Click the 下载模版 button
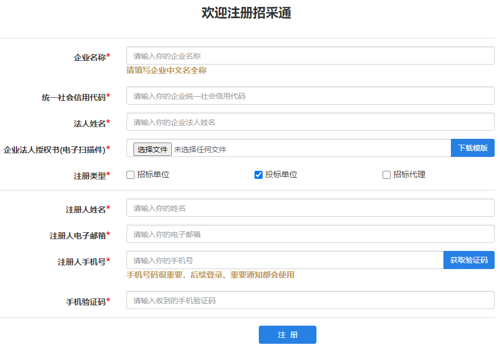The width and height of the screenshot is (500, 347). point(472,148)
